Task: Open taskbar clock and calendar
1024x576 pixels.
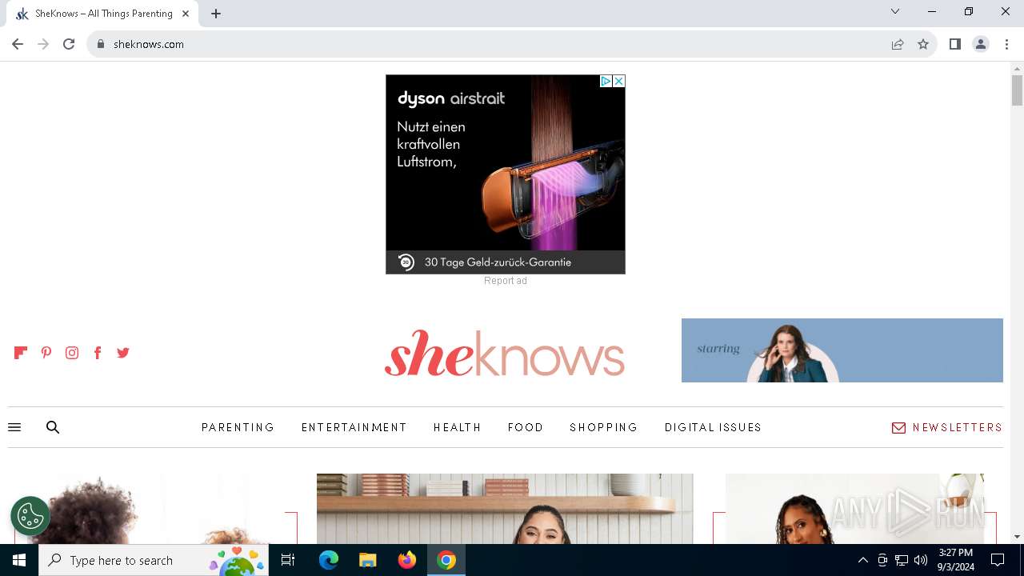Action: 956,560
